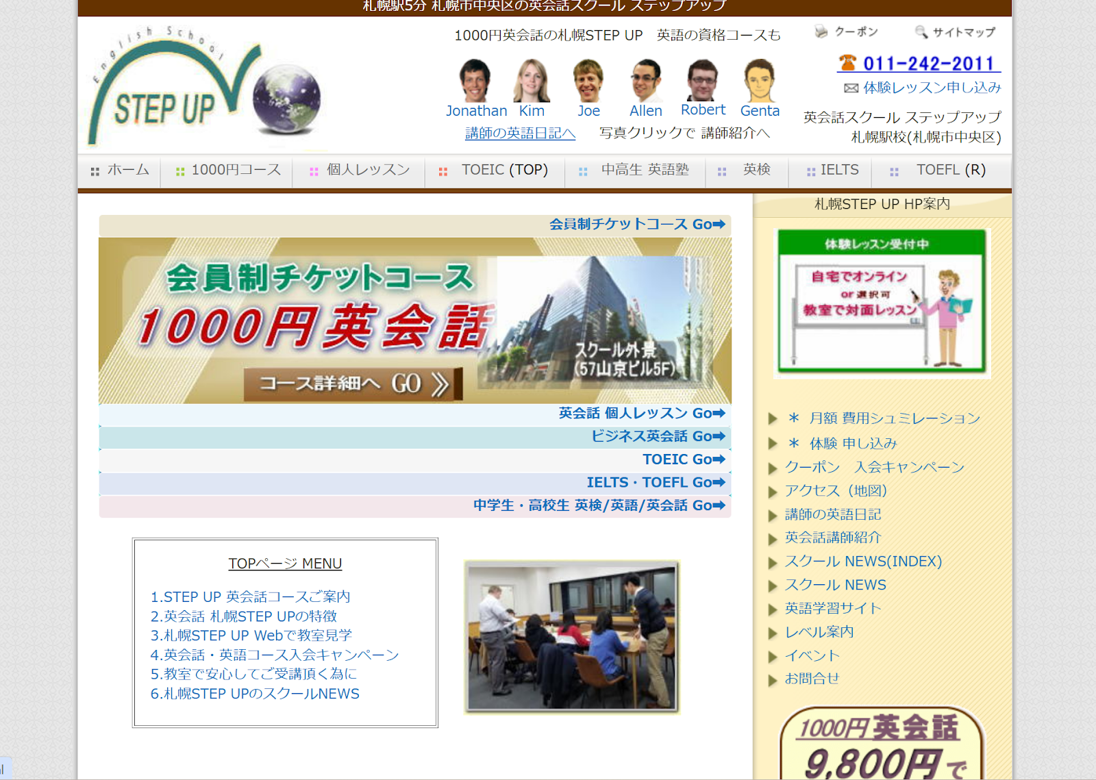Open スクール NEWS(INDEX) sidebar link
The width and height of the screenshot is (1096, 780).
point(863,562)
